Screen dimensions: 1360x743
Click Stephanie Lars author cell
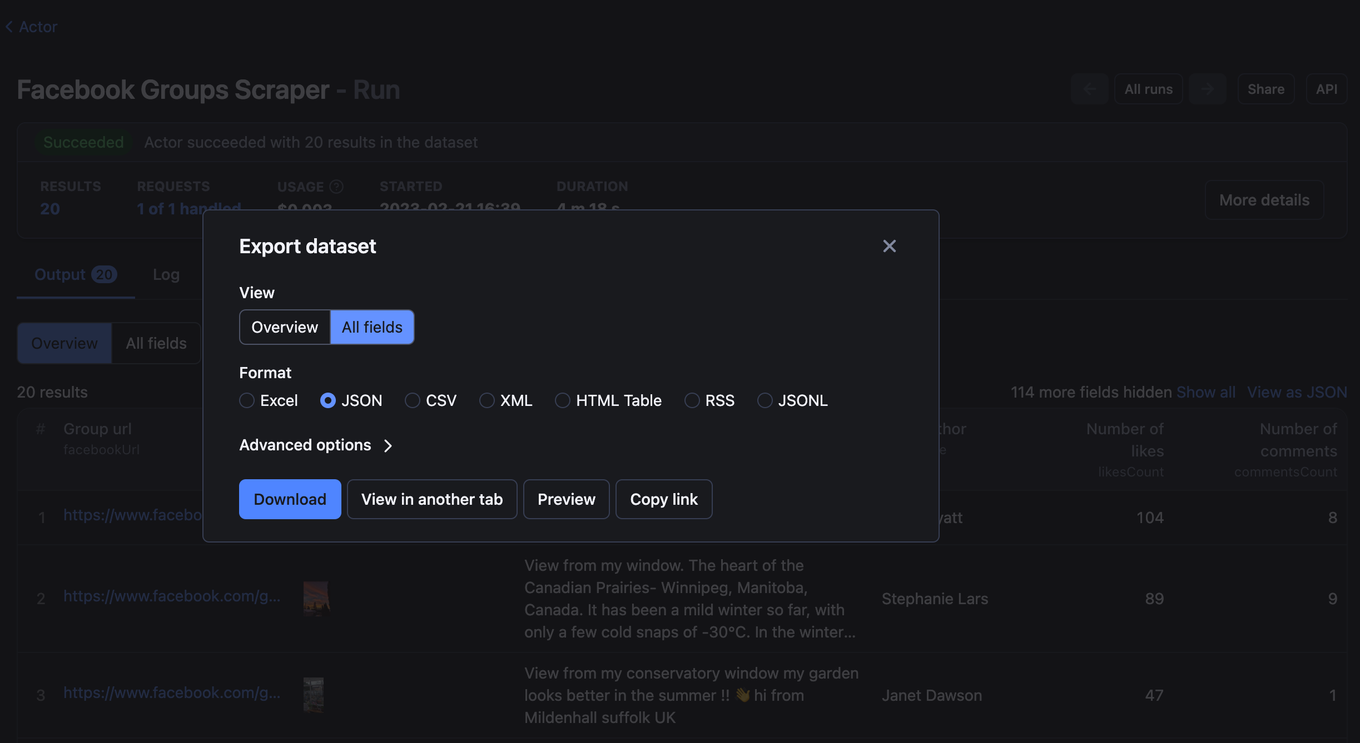(935, 599)
